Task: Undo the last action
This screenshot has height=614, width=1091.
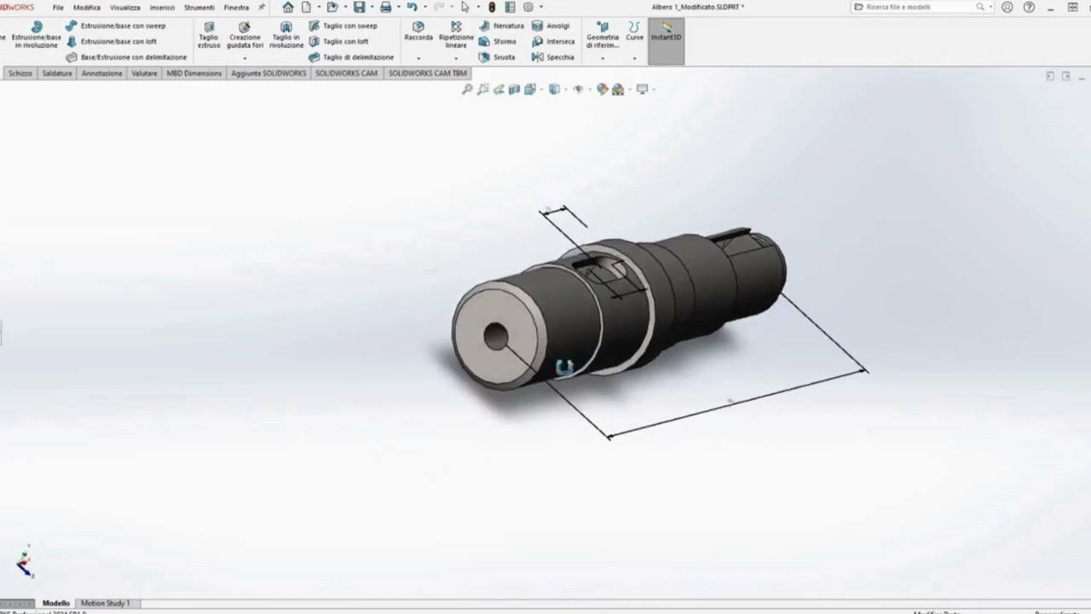Action: (x=413, y=7)
